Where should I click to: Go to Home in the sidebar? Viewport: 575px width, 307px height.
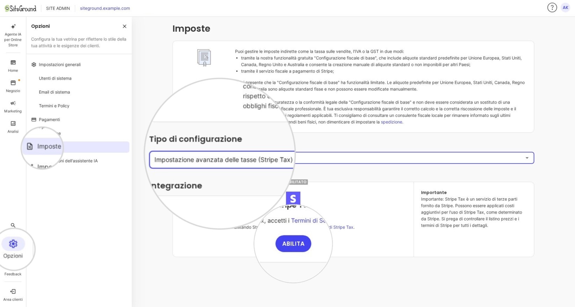tap(13, 66)
